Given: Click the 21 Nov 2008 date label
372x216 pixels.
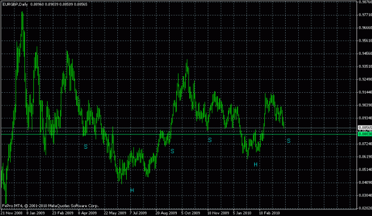Looking at the screenshot, I should (11, 213).
